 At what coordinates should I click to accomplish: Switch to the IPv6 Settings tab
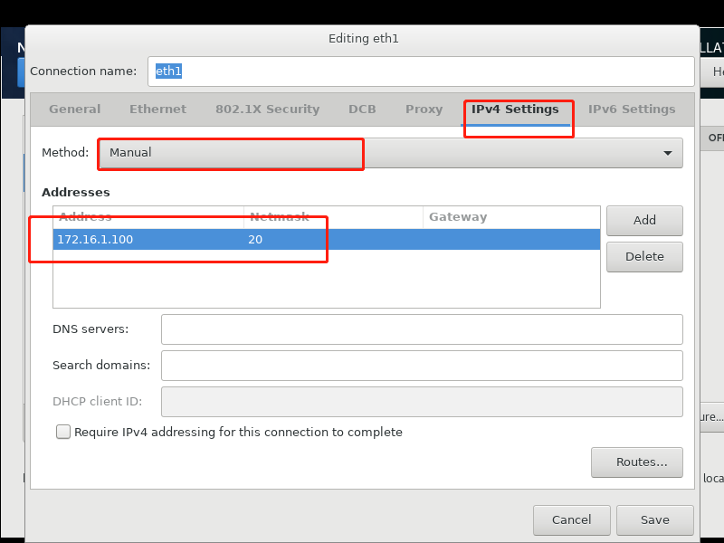pos(631,109)
